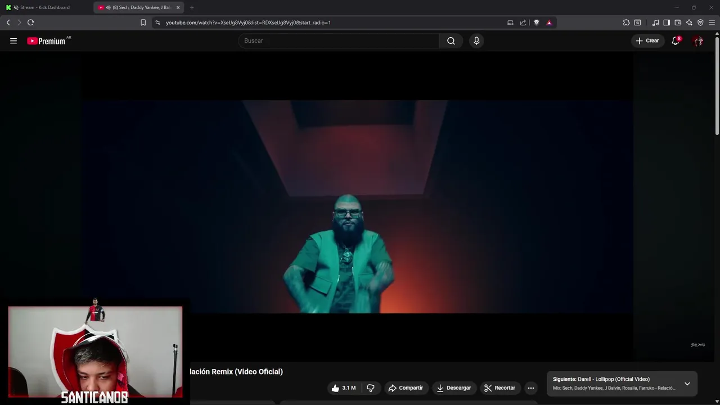Click in the Buscar search field
Image resolution: width=720 pixels, height=405 pixels.
[x=339, y=41]
